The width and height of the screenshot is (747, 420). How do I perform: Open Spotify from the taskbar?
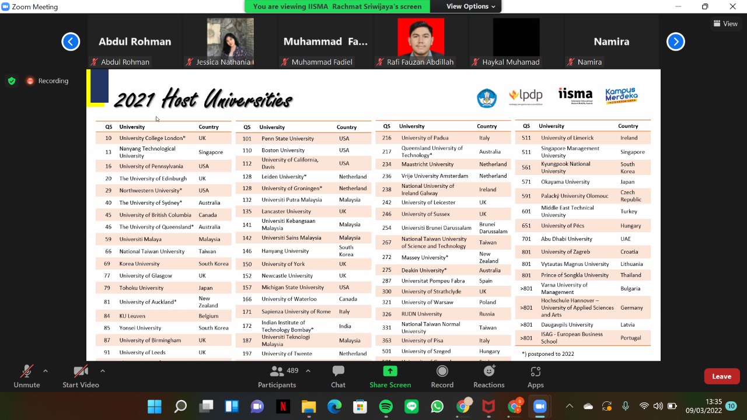click(386, 407)
